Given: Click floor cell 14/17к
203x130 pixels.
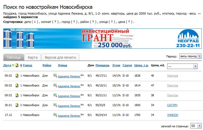Looking at the screenshot, I should [116, 76].
